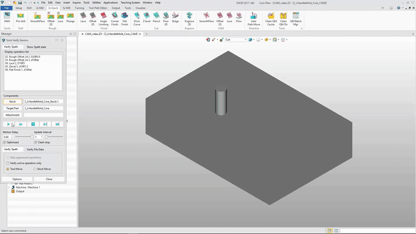
Task: Click the Bulge cut tool
Action: [x=175, y=18]
